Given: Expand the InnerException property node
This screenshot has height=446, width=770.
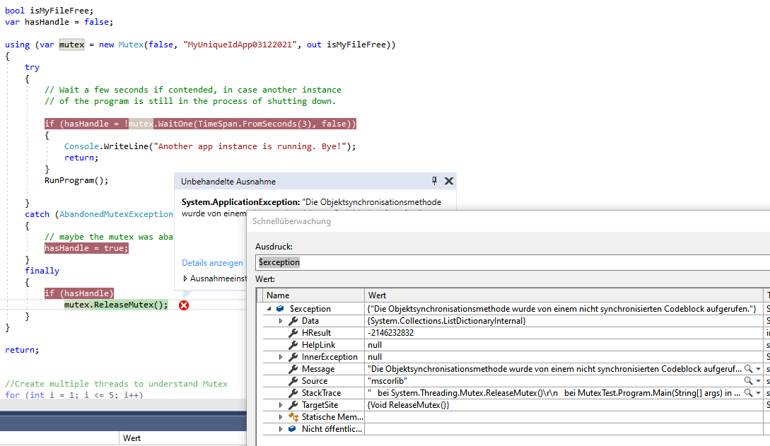Looking at the screenshot, I should pos(281,357).
